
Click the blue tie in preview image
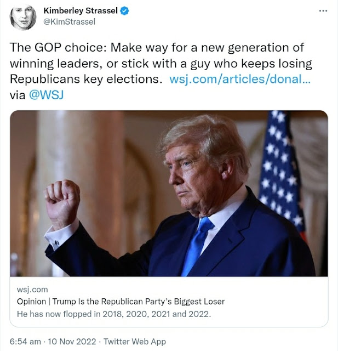(197, 246)
